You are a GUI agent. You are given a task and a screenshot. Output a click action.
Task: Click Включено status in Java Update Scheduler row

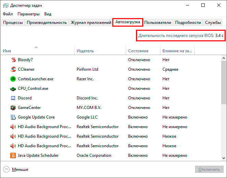coord(138,155)
